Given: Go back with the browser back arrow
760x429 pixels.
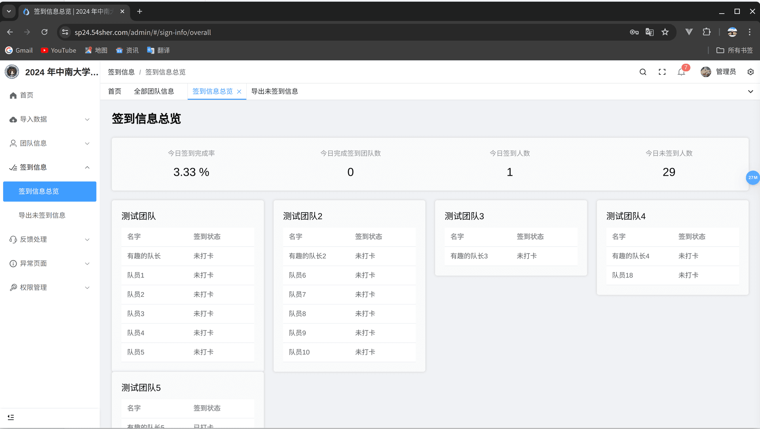Looking at the screenshot, I should click(x=10, y=32).
